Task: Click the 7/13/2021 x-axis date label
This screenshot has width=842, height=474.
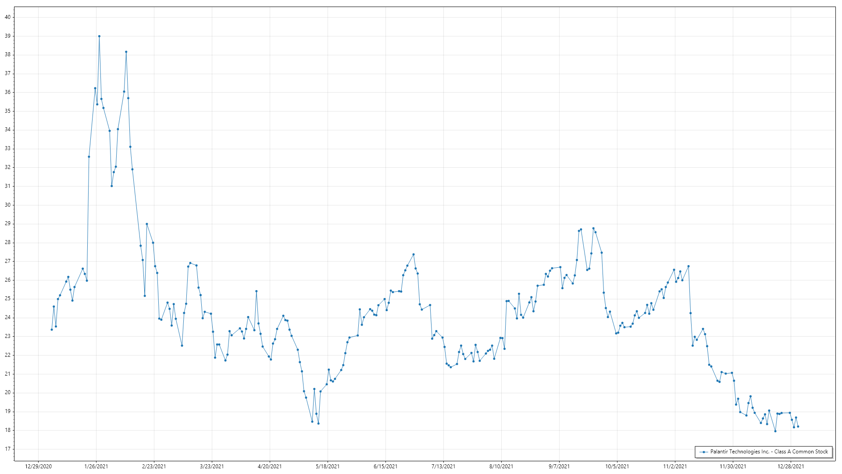Action: [x=443, y=467]
